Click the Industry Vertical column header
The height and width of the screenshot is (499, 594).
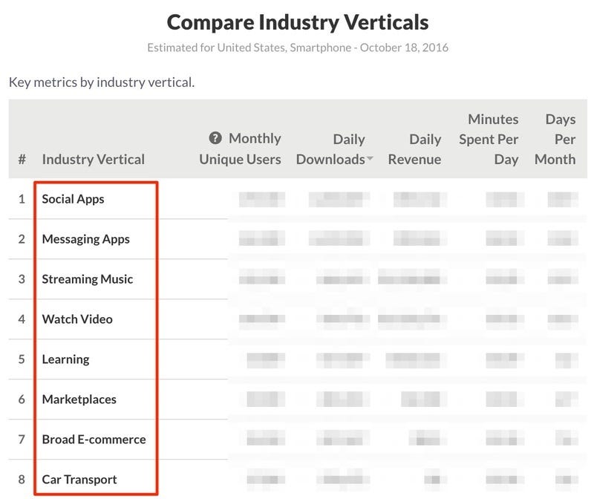(x=94, y=159)
